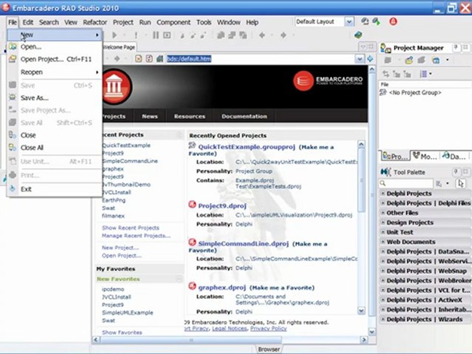The height and width of the screenshot is (354, 472).
Task: Expand the Design Projects palette category
Action: point(383,222)
